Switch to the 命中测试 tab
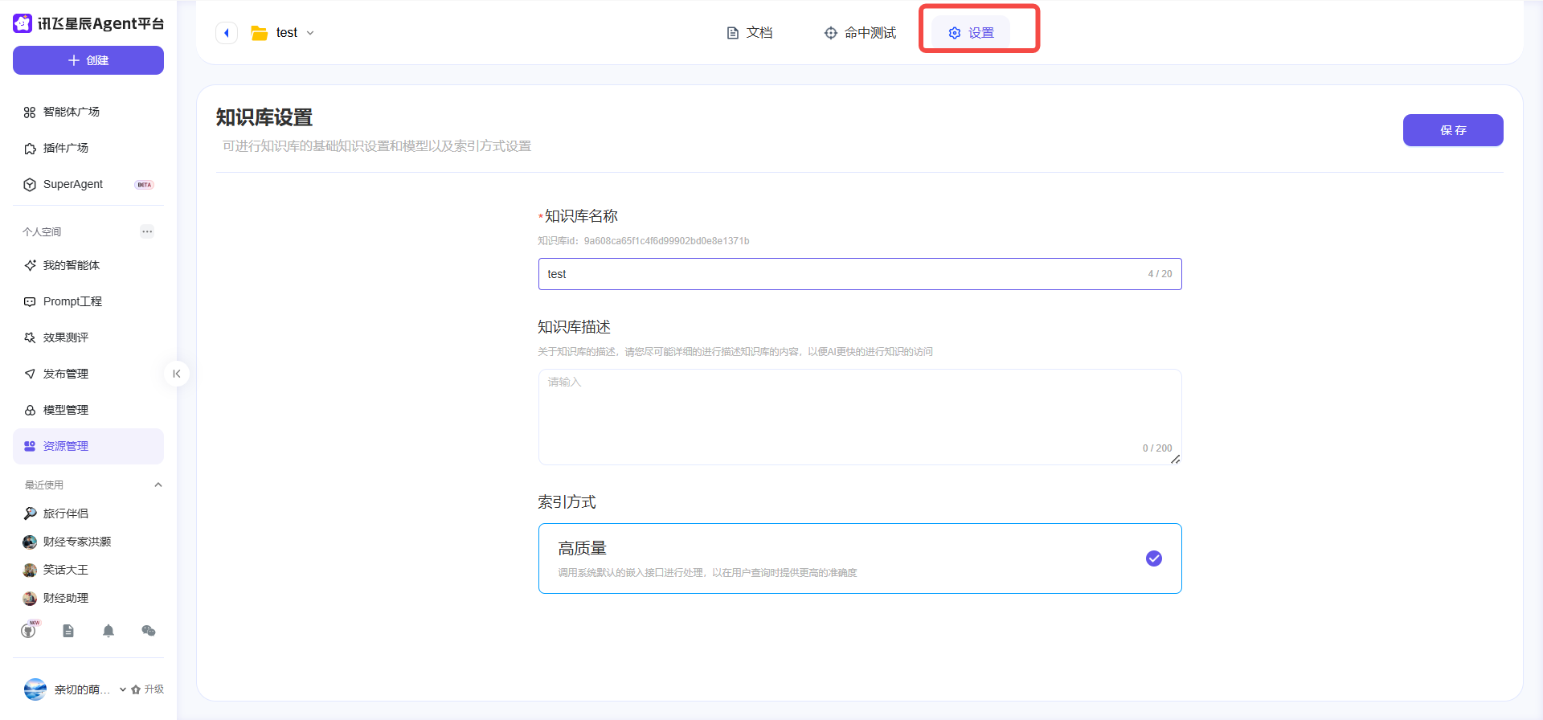 [860, 33]
